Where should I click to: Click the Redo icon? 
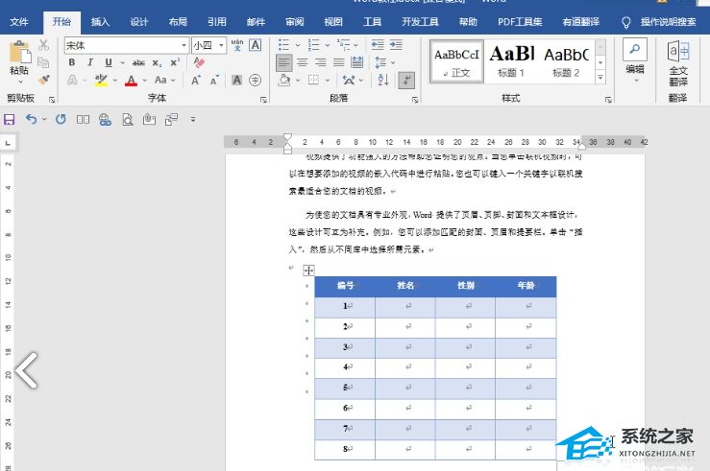(x=61, y=119)
